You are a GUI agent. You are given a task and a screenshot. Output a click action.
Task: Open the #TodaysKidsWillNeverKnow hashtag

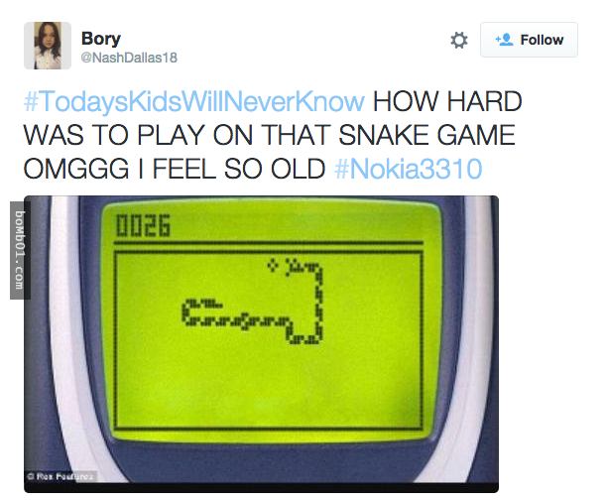click(194, 101)
